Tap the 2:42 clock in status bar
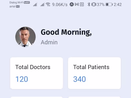 point(118,4)
